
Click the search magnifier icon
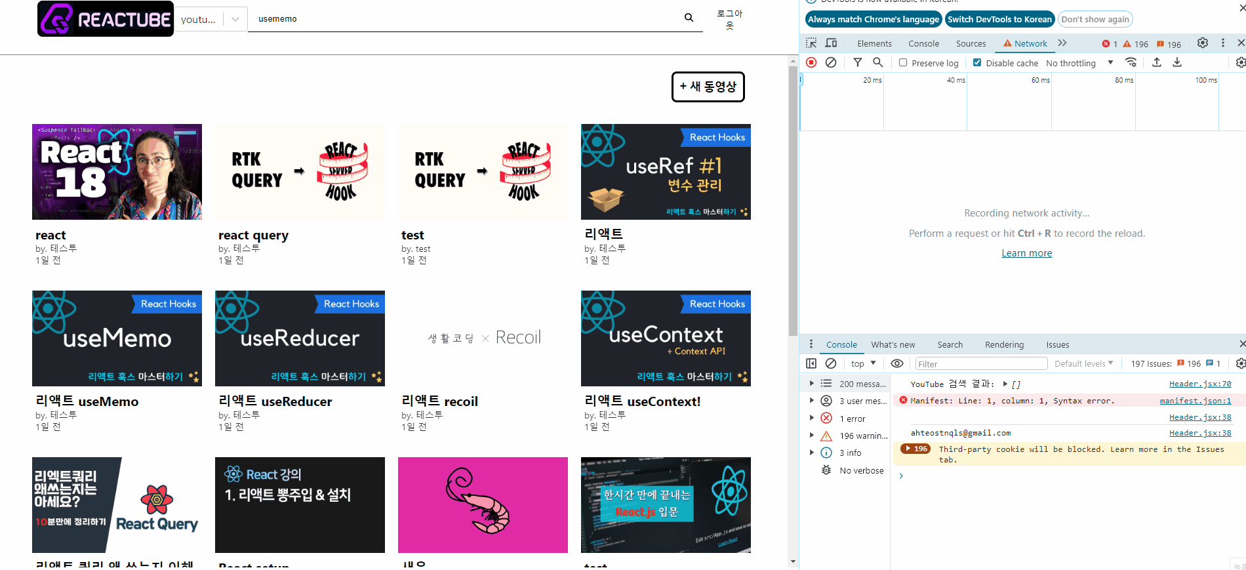point(689,18)
